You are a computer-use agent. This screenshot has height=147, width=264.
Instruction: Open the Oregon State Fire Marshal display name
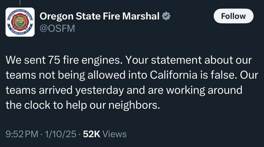click(100, 16)
